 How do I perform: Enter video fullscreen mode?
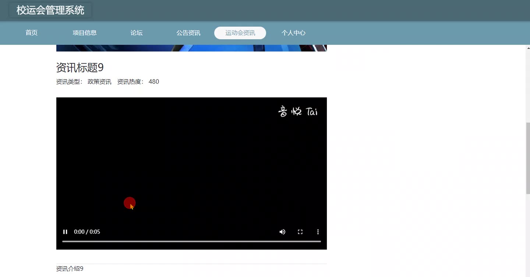[x=300, y=232]
